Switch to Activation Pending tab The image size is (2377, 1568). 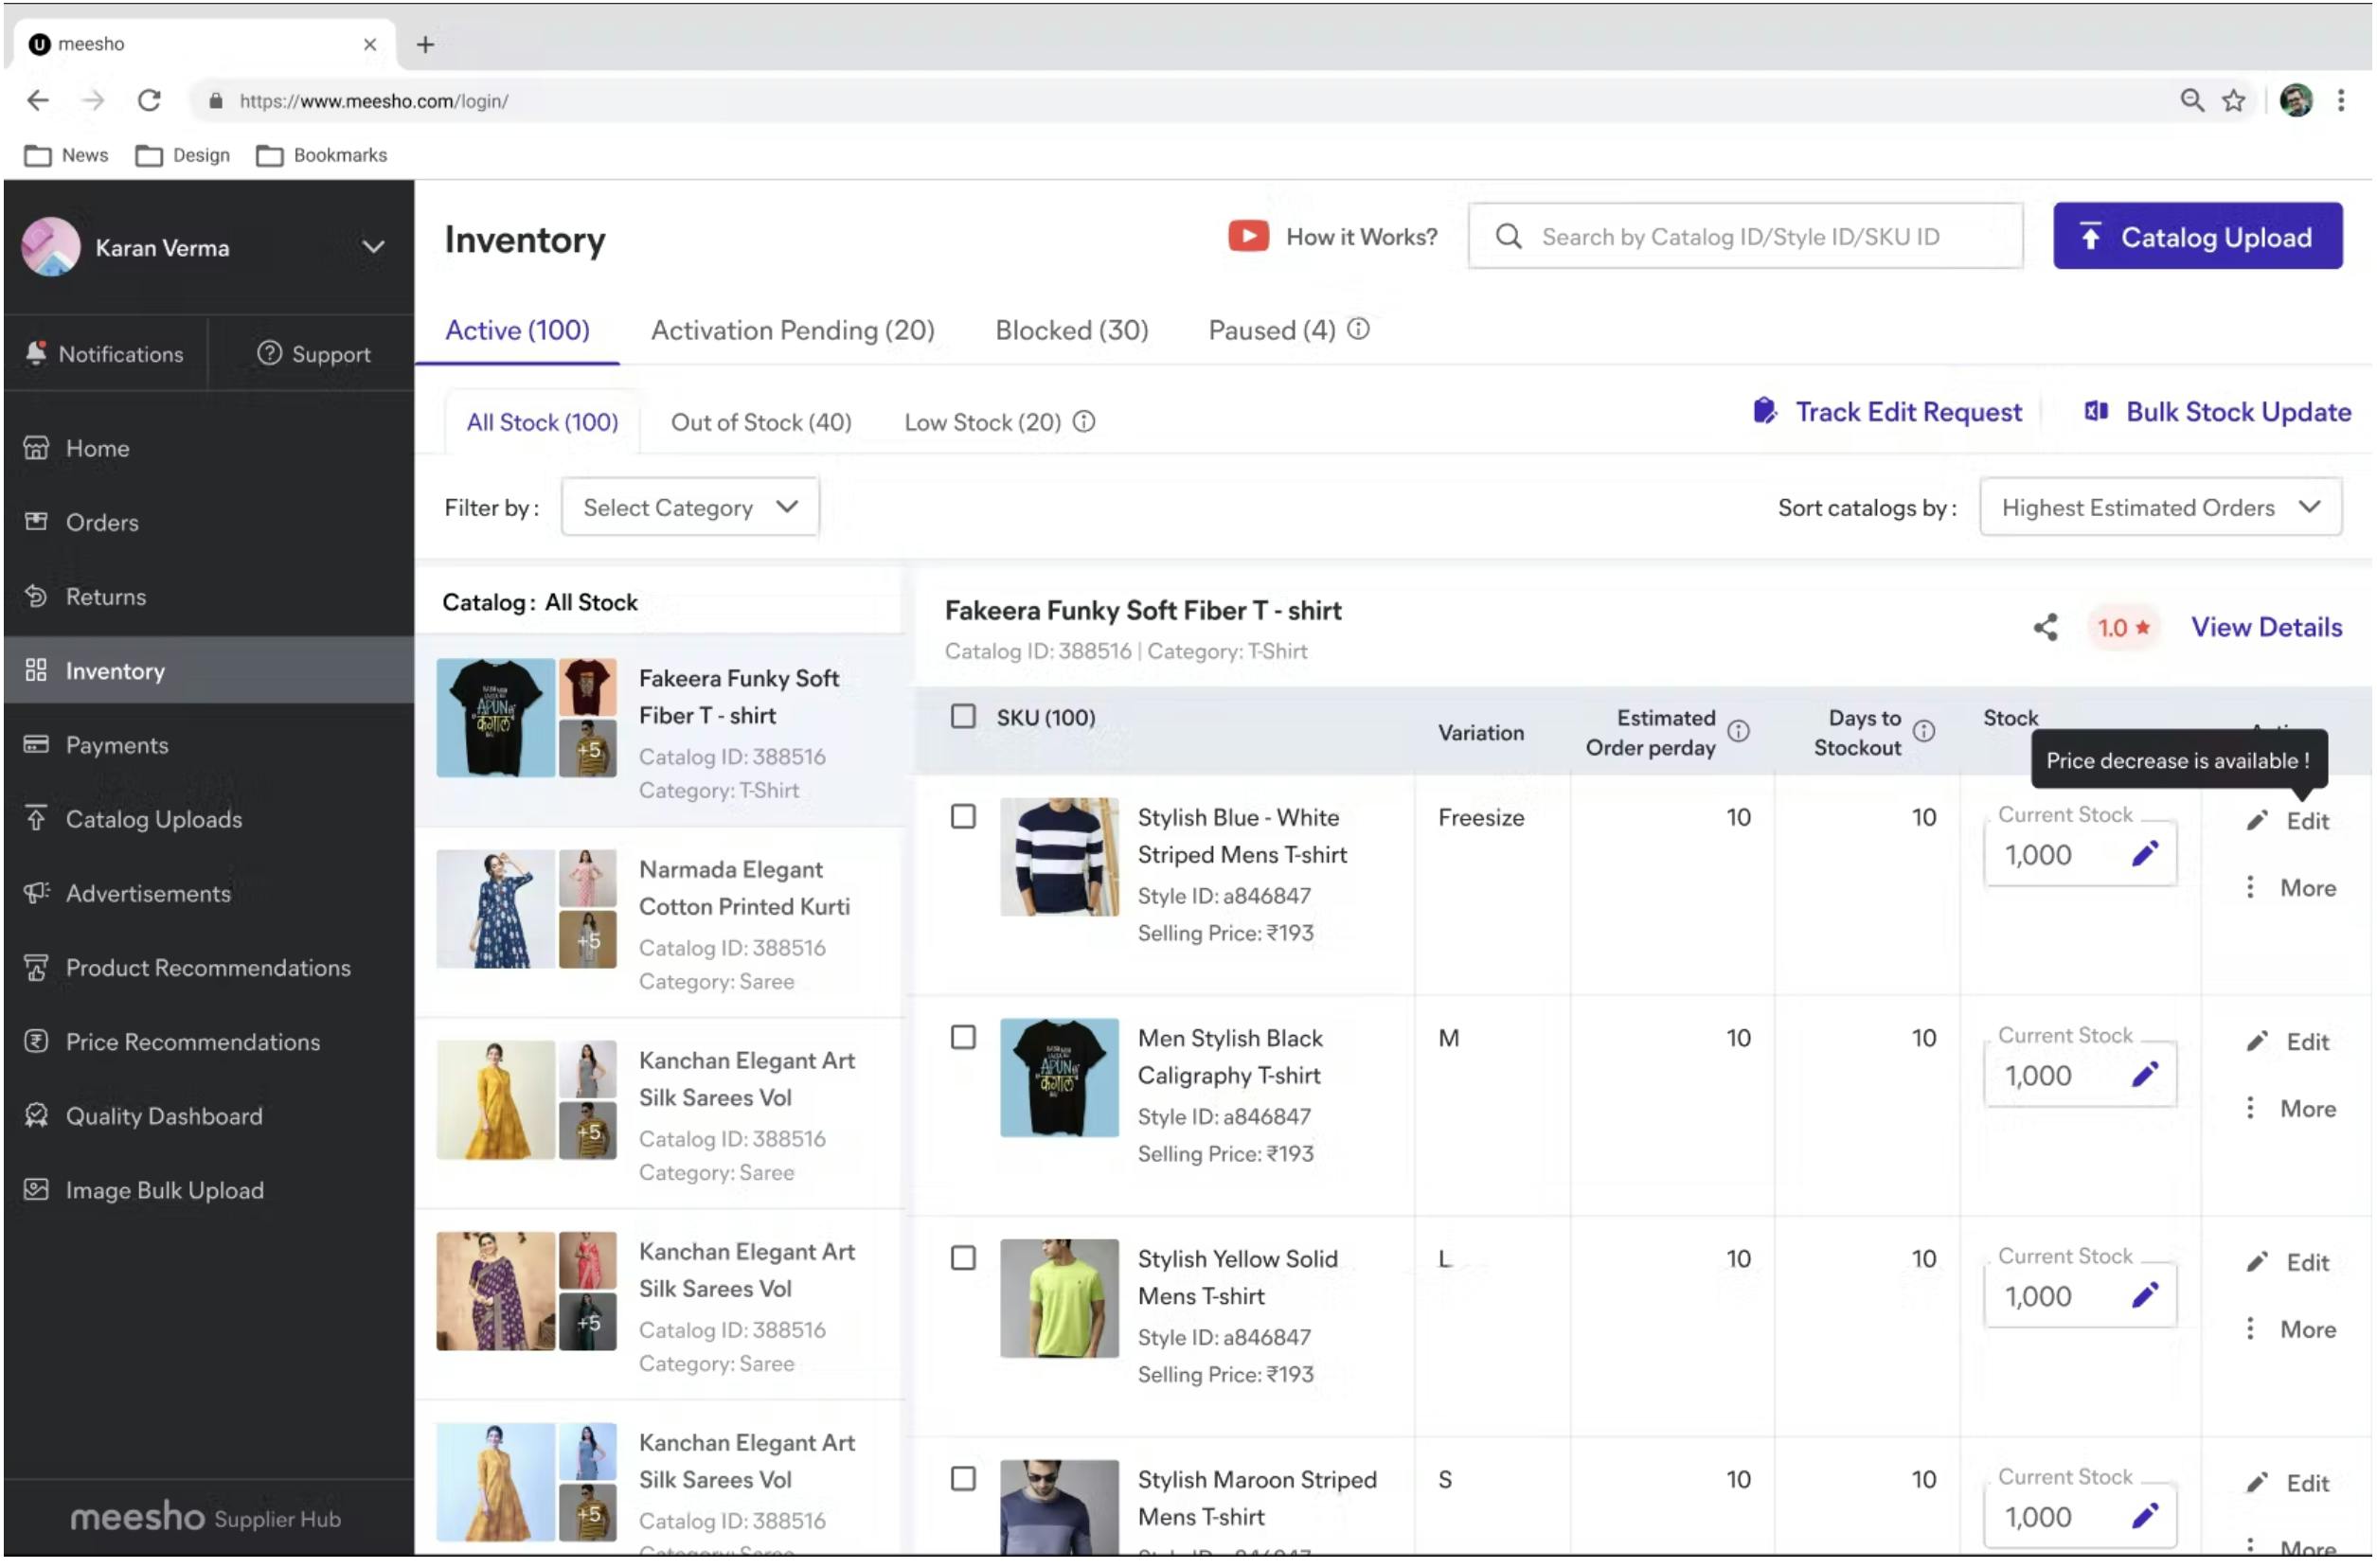pyautogui.click(x=793, y=329)
